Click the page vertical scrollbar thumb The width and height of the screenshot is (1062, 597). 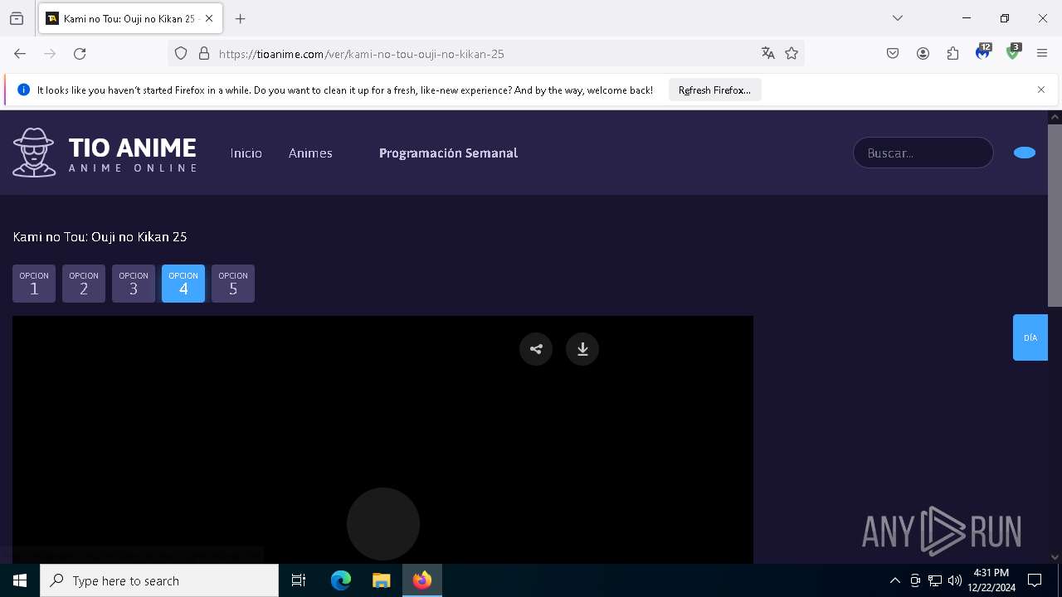click(x=1055, y=216)
